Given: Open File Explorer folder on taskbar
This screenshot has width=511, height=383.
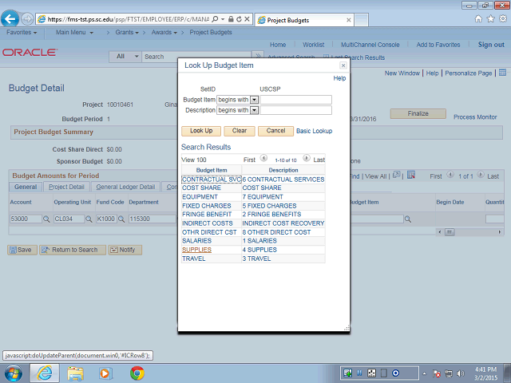Looking at the screenshot, I should (75, 373).
